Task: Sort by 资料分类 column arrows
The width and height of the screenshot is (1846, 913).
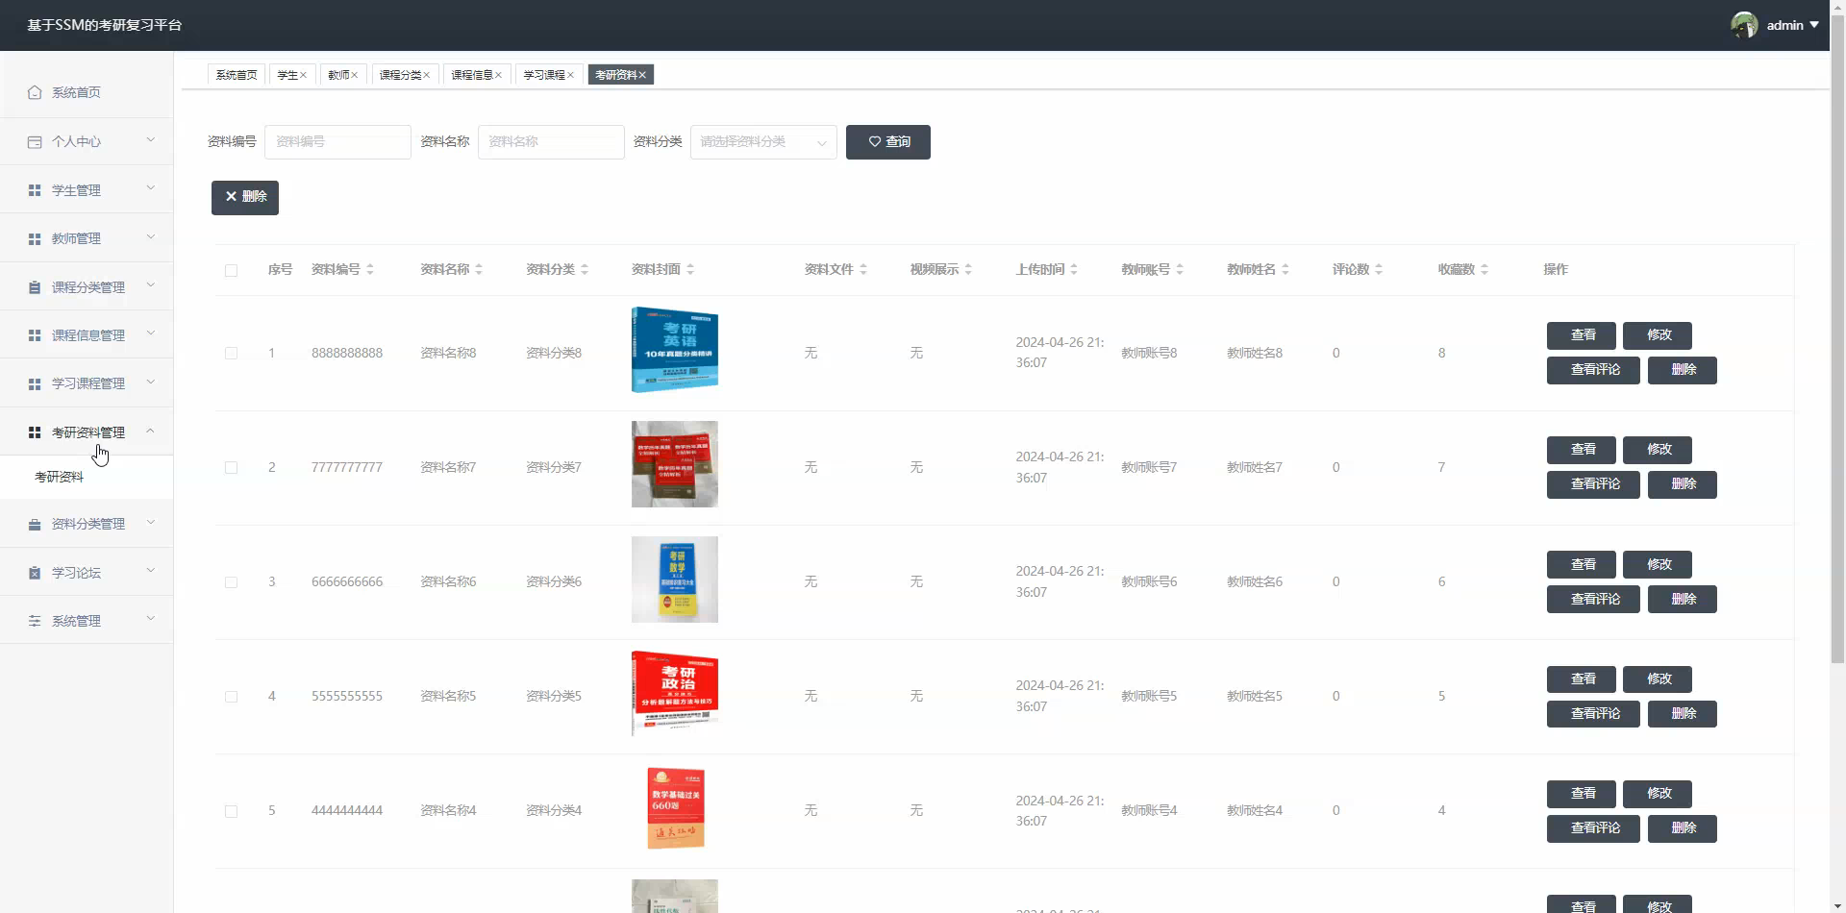Action: point(585,269)
